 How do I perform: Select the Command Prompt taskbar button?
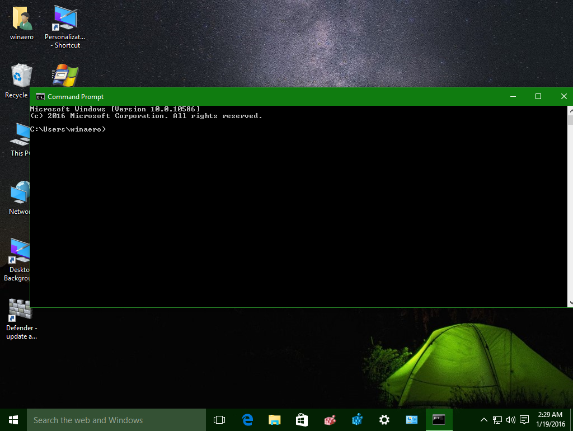pos(439,420)
